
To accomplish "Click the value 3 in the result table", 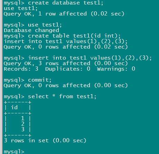I will click(23, 130).
